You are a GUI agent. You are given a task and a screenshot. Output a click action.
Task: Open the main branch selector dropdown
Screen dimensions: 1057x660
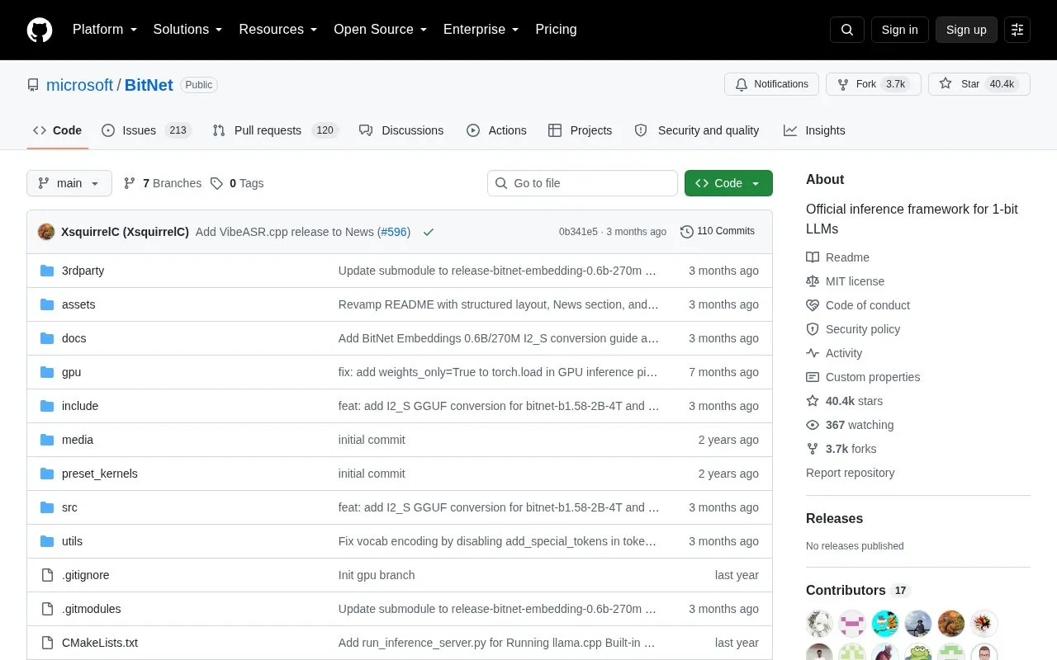[x=69, y=183]
